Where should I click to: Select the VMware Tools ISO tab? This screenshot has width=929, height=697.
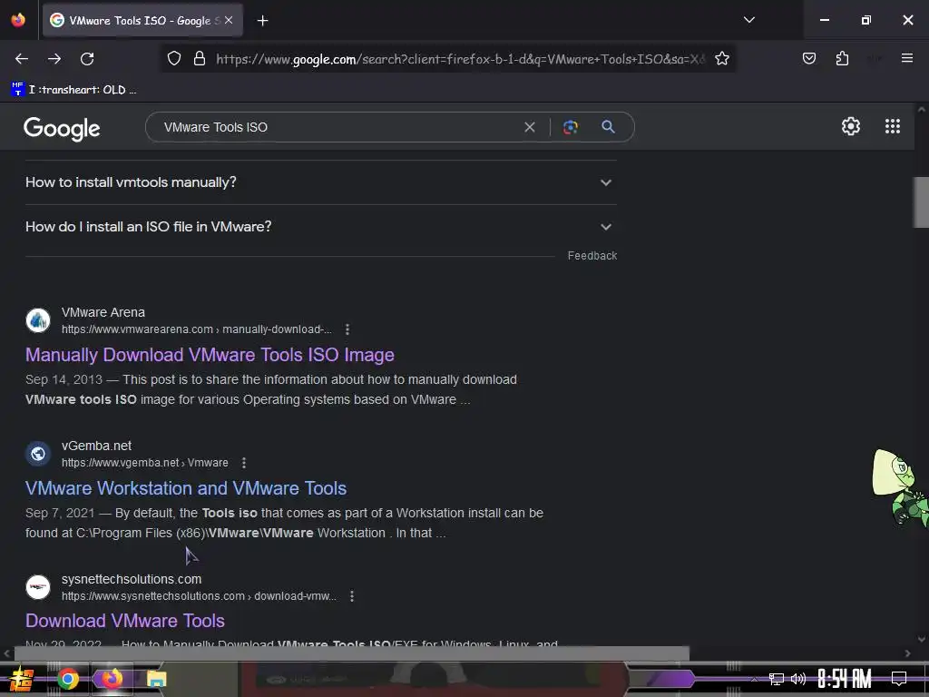[x=142, y=21]
